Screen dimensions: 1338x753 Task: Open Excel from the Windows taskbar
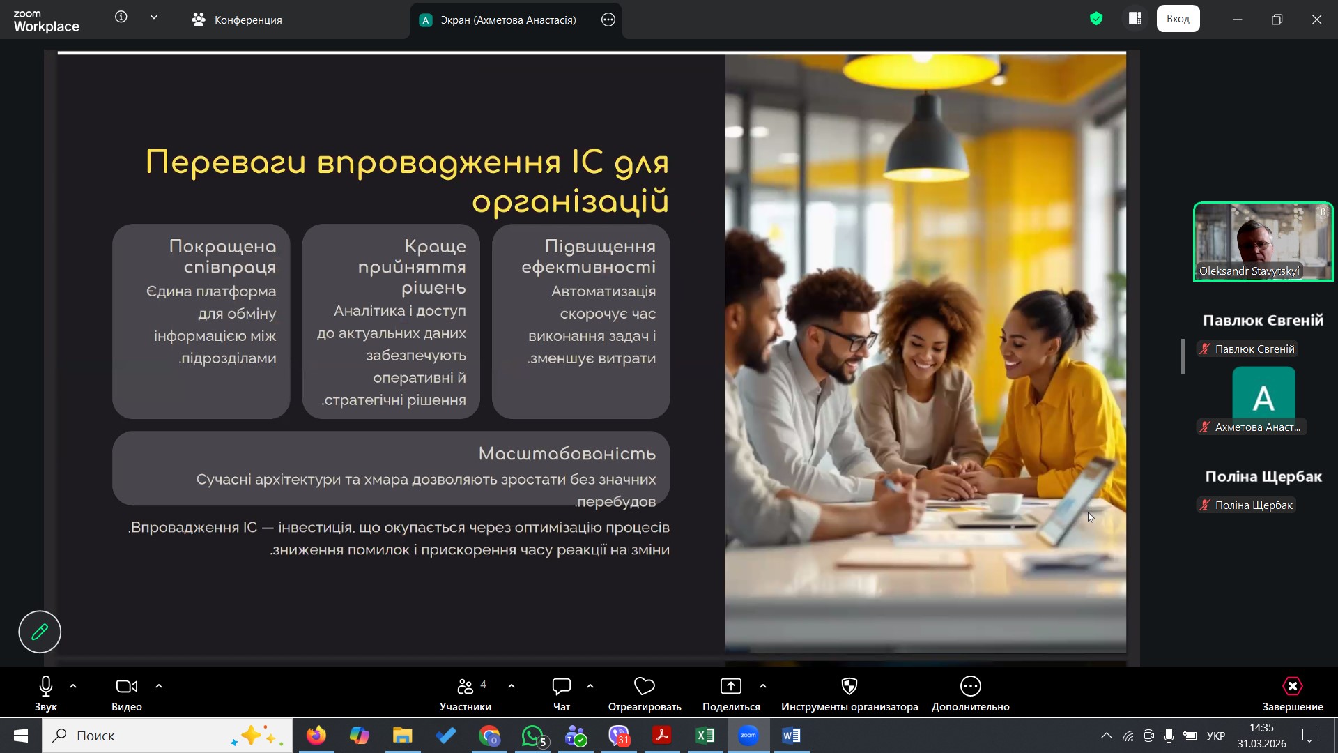[705, 736]
